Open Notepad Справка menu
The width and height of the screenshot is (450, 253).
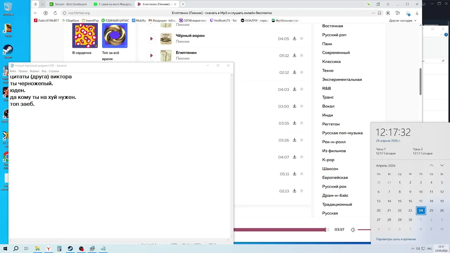click(x=54, y=71)
